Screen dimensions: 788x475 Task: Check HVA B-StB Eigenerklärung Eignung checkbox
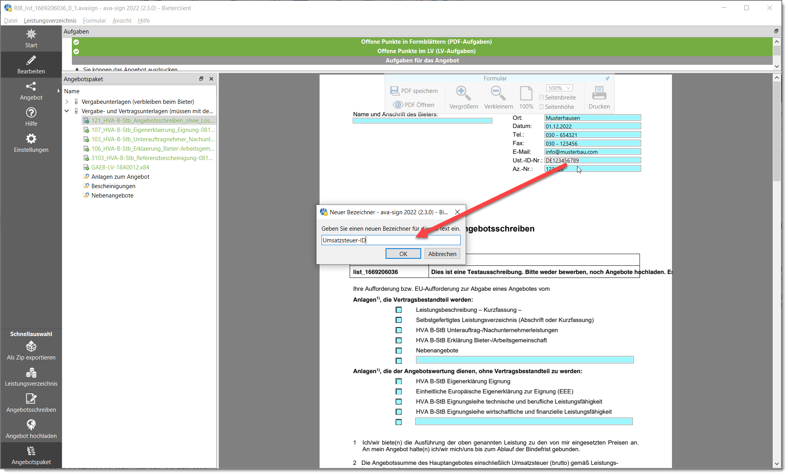pyautogui.click(x=398, y=381)
